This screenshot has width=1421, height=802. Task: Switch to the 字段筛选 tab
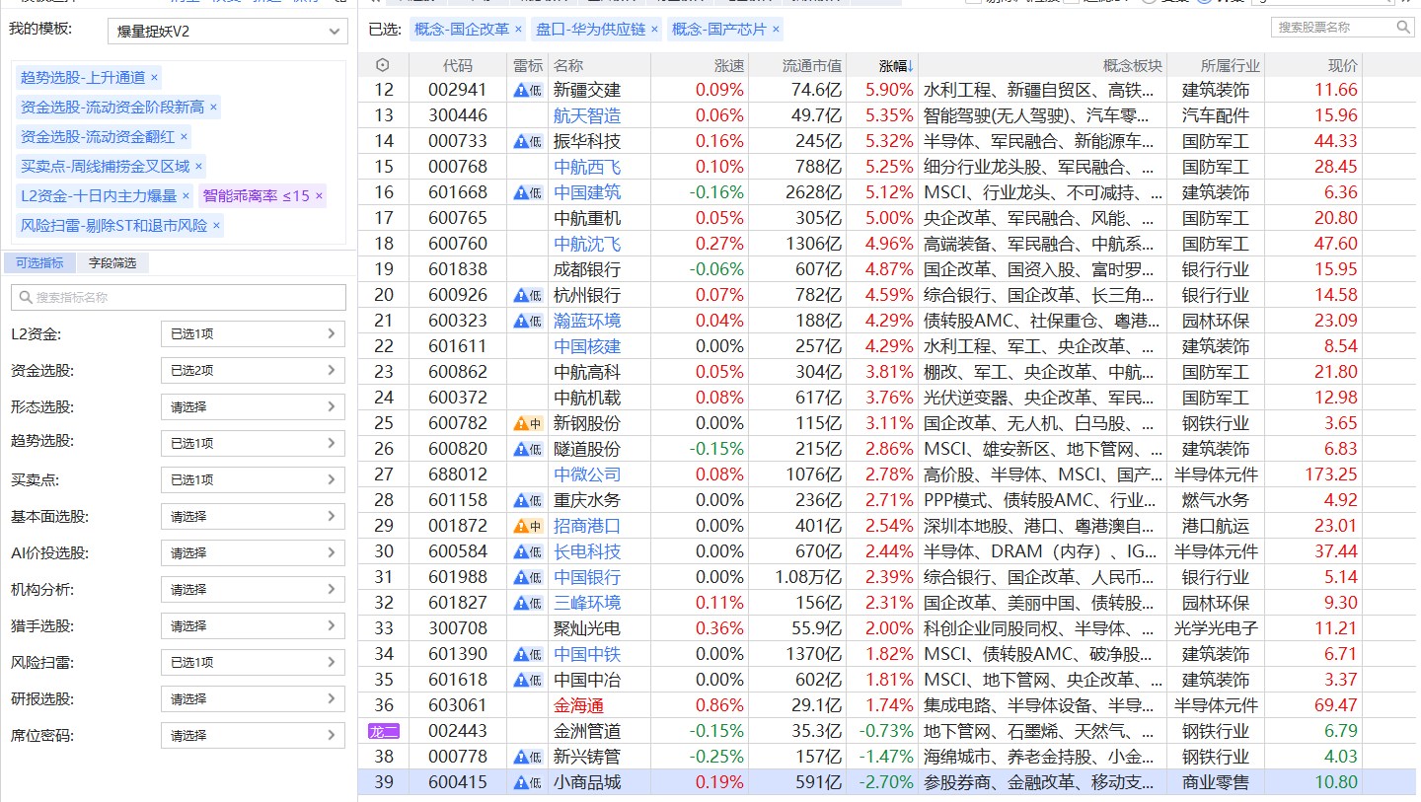coord(112,263)
